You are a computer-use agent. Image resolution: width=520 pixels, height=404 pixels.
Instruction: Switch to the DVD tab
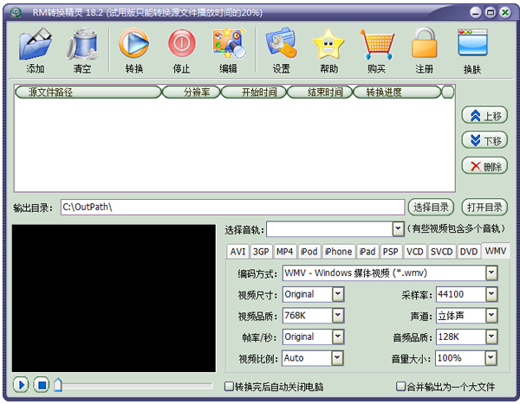(x=469, y=252)
